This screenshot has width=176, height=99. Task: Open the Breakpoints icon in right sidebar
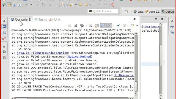pyautogui.click(x=172, y=32)
